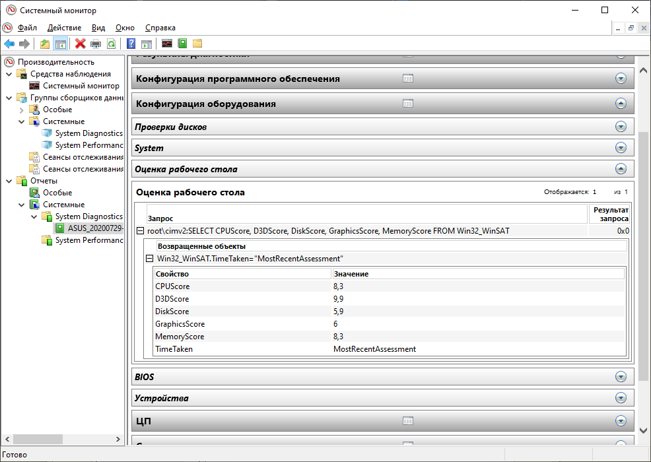Expand Проверки дисков section arrow
The image size is (651, 462).
(621, 127)
